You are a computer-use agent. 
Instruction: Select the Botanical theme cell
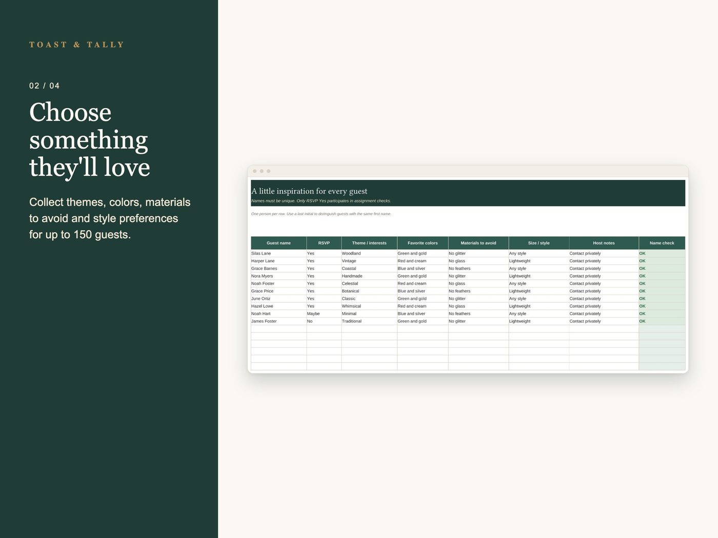tap(369, 291)
